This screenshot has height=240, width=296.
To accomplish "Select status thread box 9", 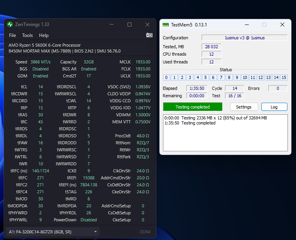I will pyautogui.click(x=237, y=77).
